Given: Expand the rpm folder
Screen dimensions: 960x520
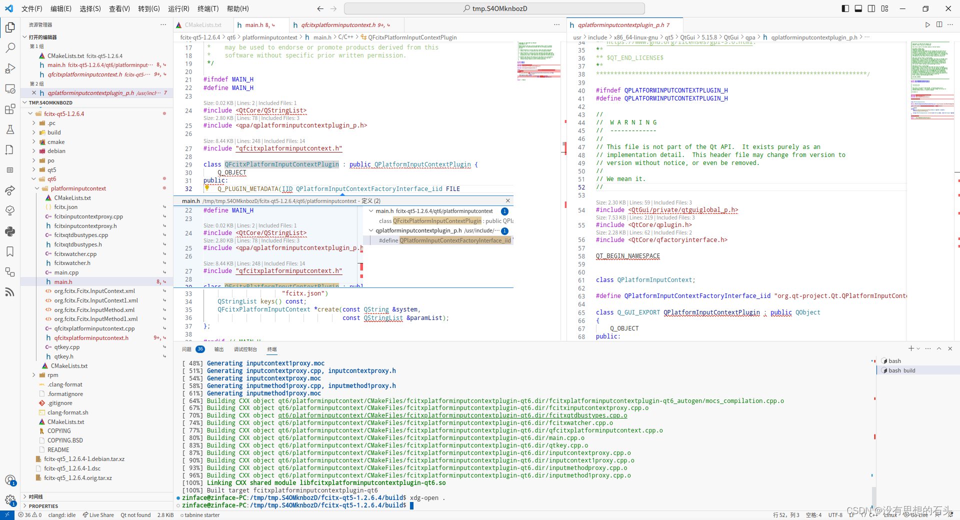Looking at the screenshot, I should [x=34, y=375].
